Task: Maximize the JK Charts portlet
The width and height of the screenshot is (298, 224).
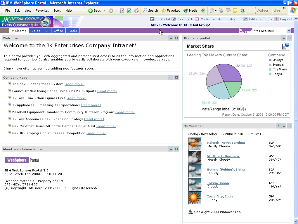Action: (x=289, y=38)
